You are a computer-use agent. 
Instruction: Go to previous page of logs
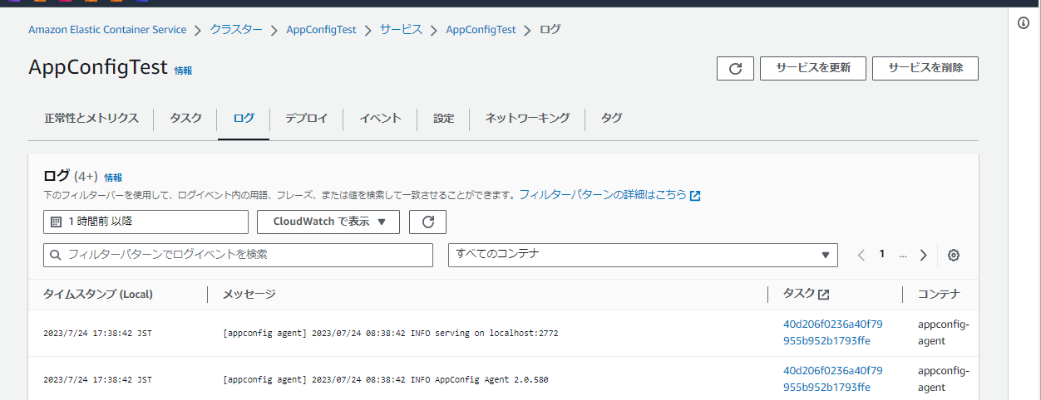click(861, 256)
